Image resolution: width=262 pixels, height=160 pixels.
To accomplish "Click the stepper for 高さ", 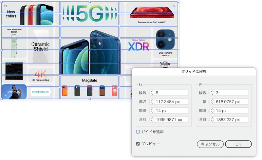I will coord(152,101).
